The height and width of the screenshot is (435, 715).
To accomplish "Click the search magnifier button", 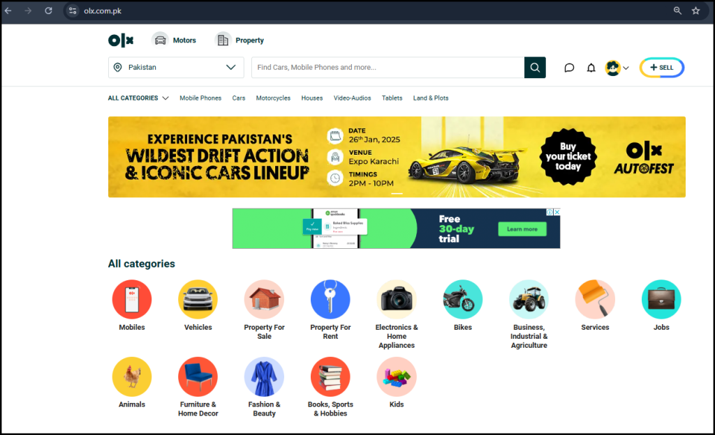I will [x=535, y=68].
